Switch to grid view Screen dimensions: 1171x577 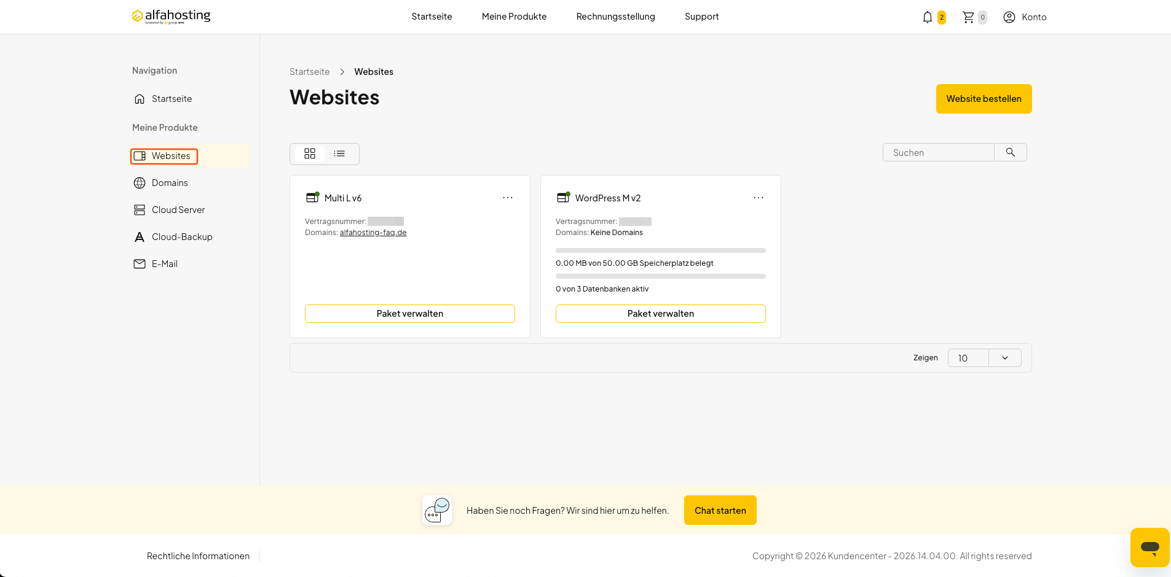click(x=310, y=153)
